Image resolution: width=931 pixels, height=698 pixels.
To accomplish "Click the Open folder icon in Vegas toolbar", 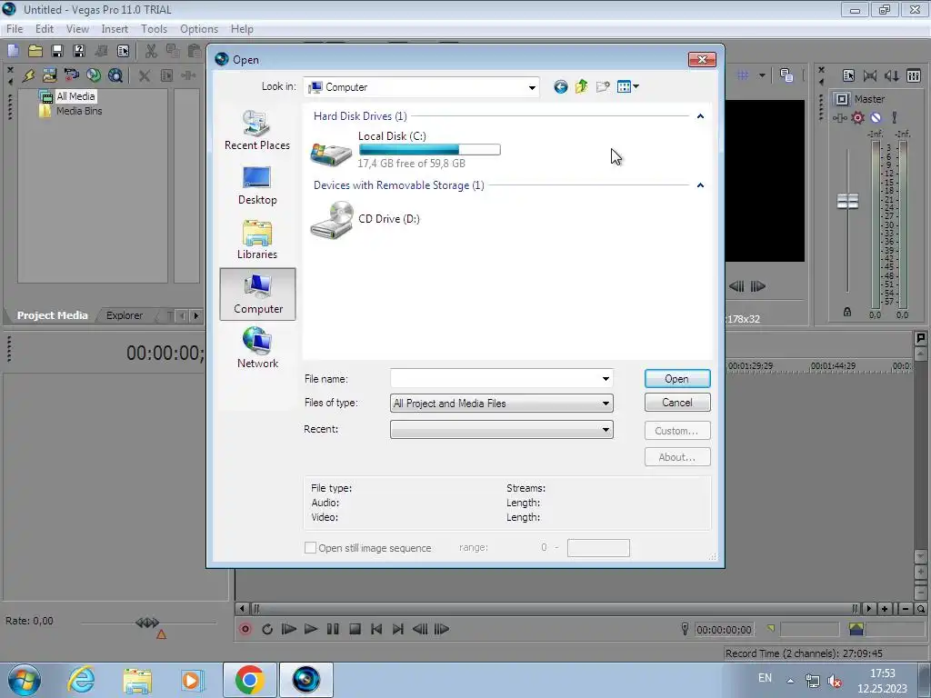I will click(x=35, y=51).
